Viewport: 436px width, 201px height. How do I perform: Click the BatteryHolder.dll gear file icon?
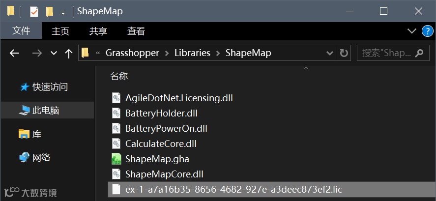coord(116,113)
